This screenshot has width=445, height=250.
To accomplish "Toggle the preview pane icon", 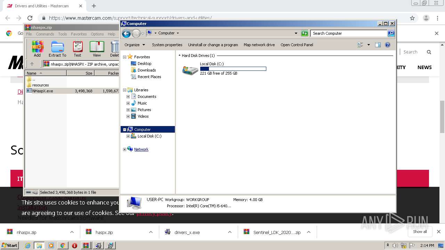I will pyautogui.click(x=378, y=45).
